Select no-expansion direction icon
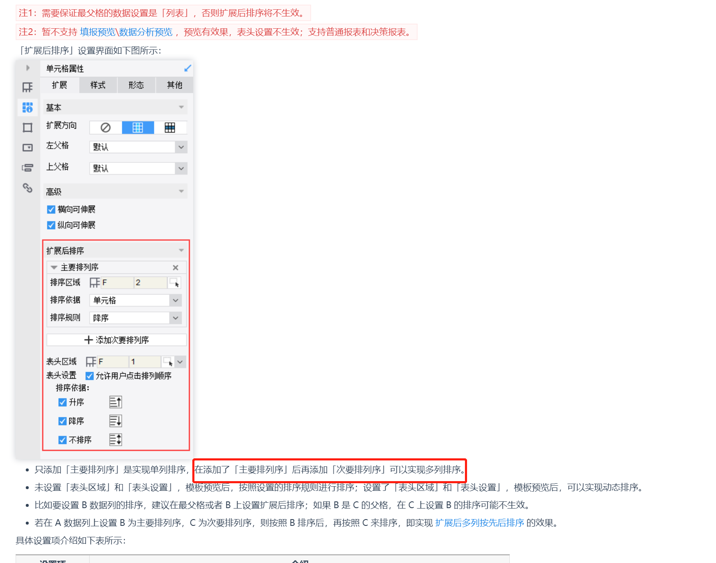The height and width of the screenshot is (563, 716). (106, 127)
